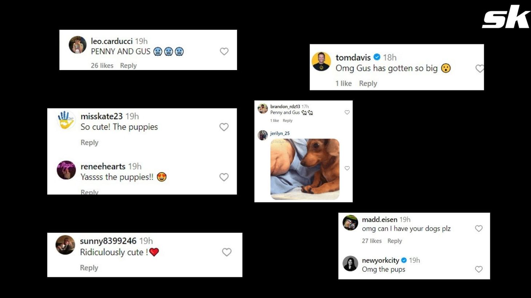View the 26 likes on leo.carducci's comment
This screenshot has height=298, width=531.
tap(102, 65)
